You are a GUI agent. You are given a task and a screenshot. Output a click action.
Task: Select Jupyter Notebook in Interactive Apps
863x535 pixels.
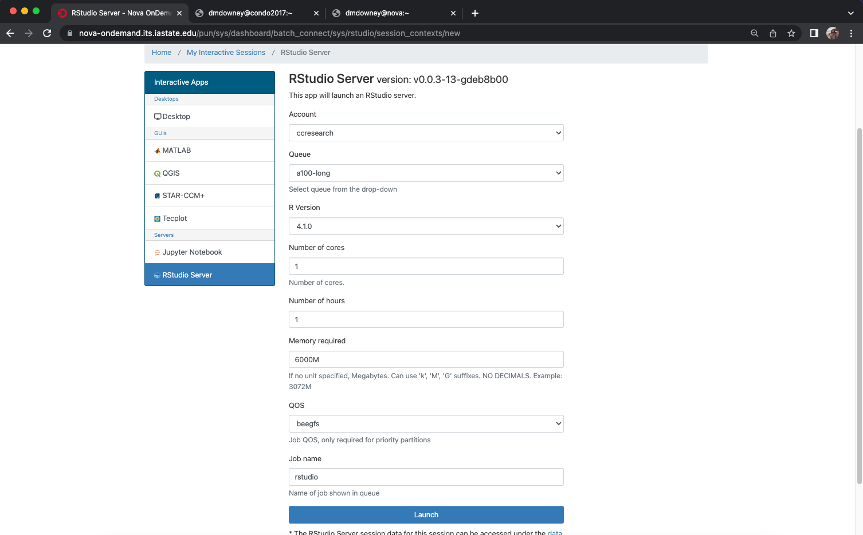(x=210, y=252)
